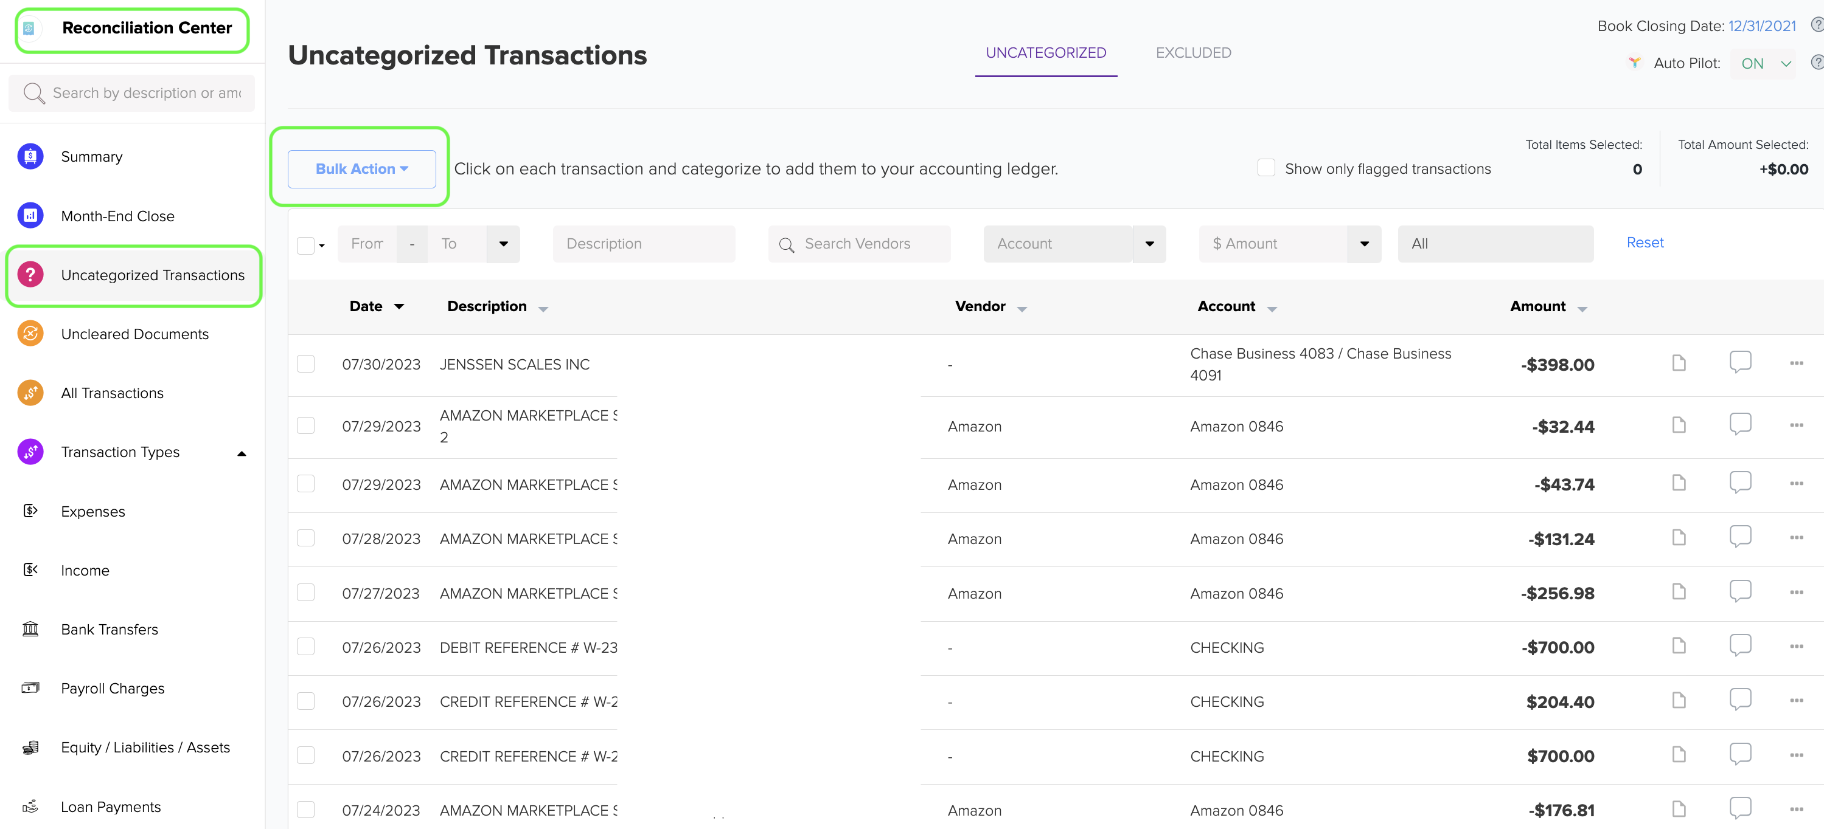Viewport: 1824px width, 829px height.
Task: Select the Expenses icon
Action: (30, 511)
